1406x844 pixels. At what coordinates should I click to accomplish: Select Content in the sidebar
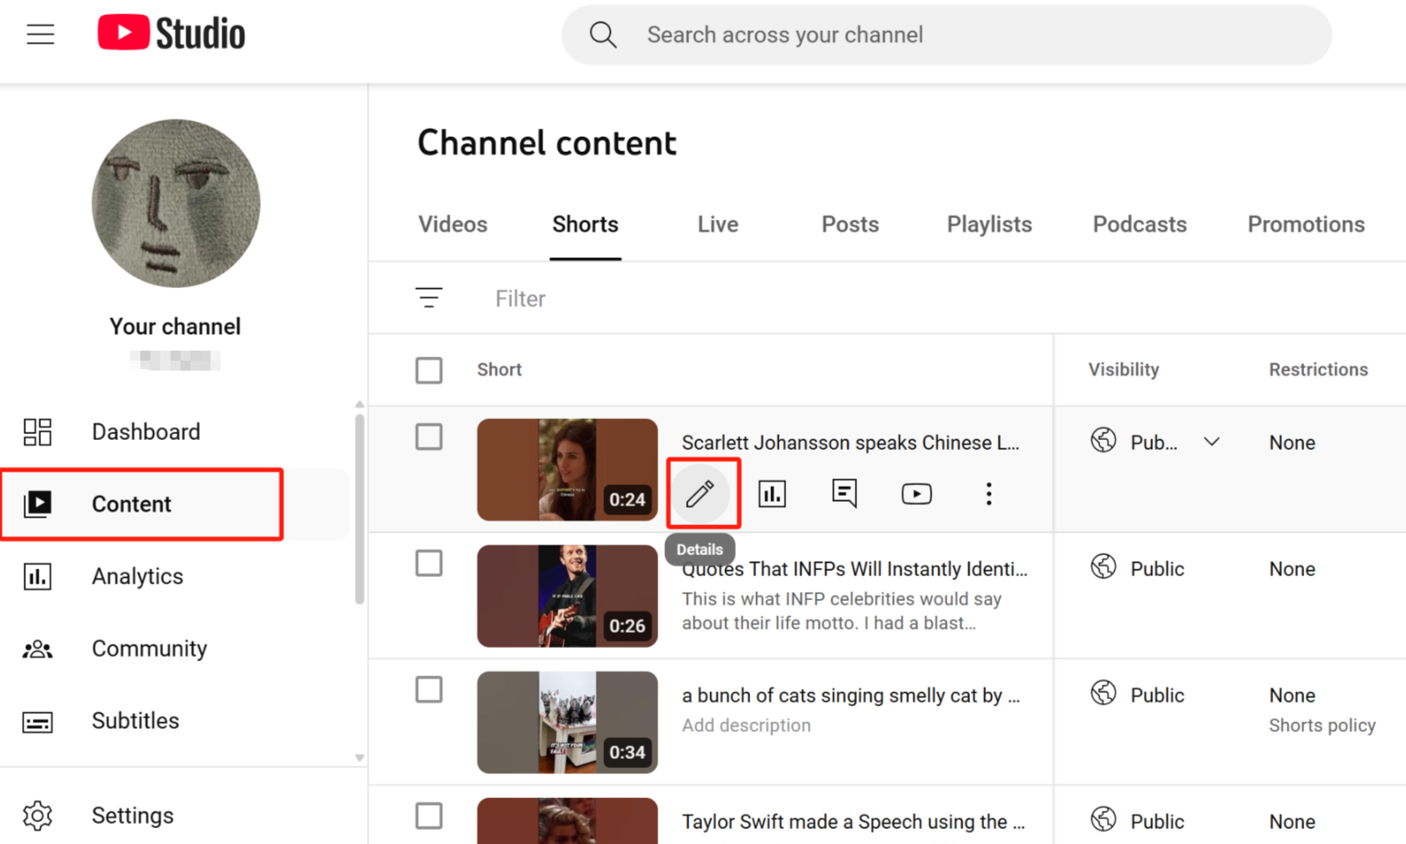pyautogui.click(x=175, y=504)
